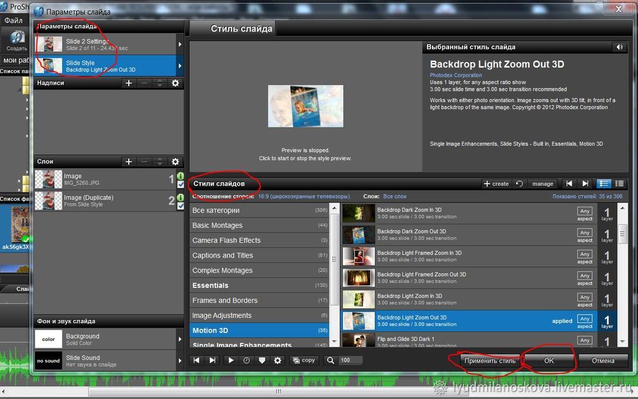The width and height of the screenshot is (638, 399).
Task: Click the reset arrow beside create
Action: coord(519,184)
